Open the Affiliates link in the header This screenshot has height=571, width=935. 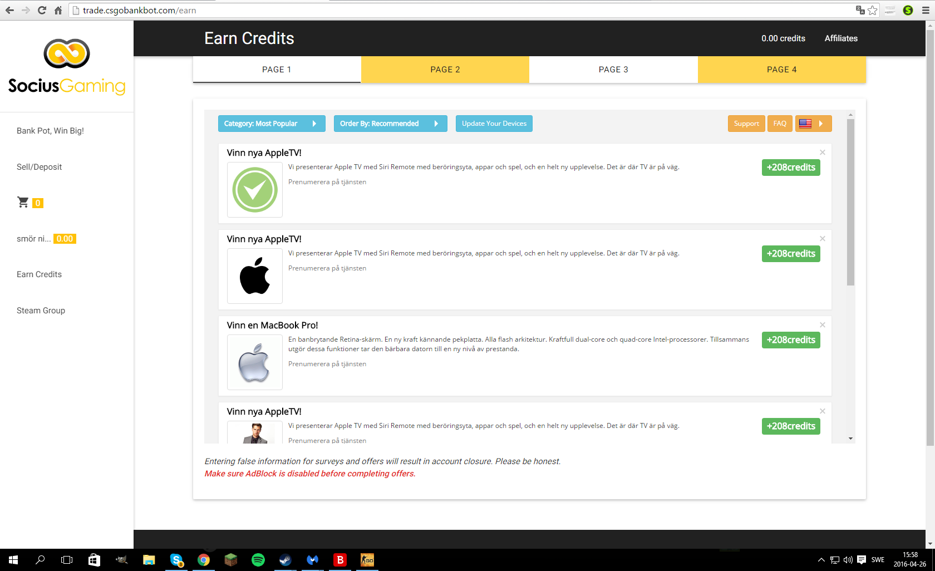click(x=841, y=38)
